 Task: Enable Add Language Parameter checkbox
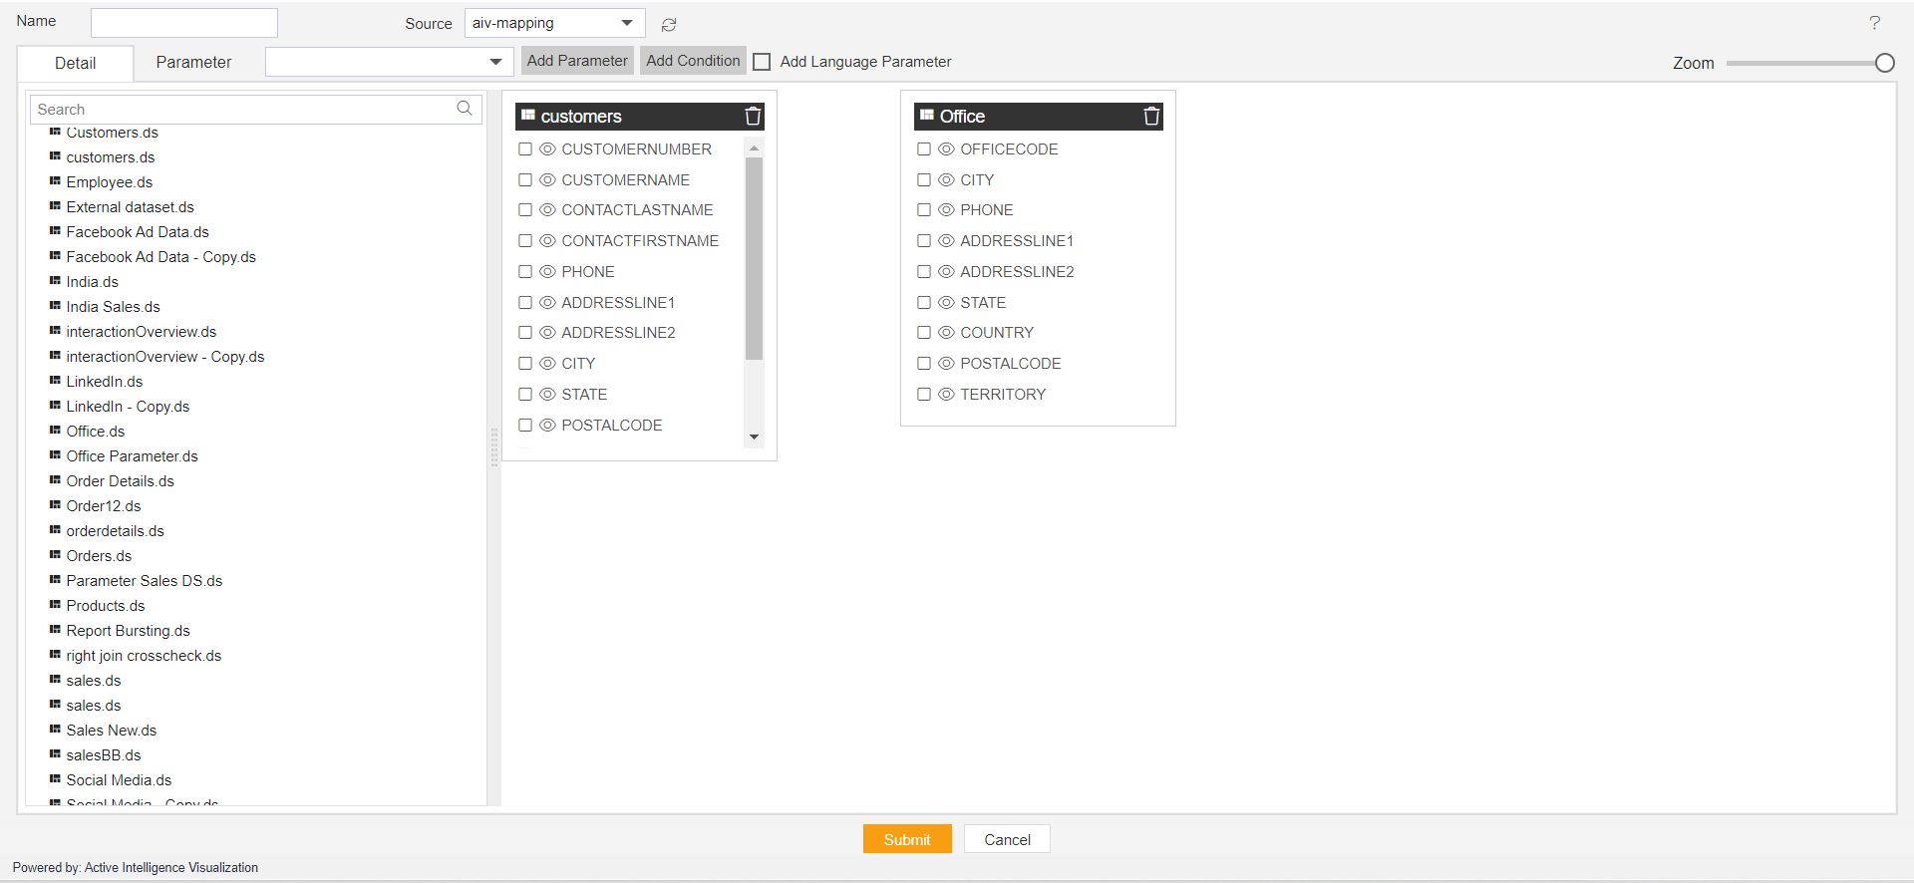[x=762, y=62]
